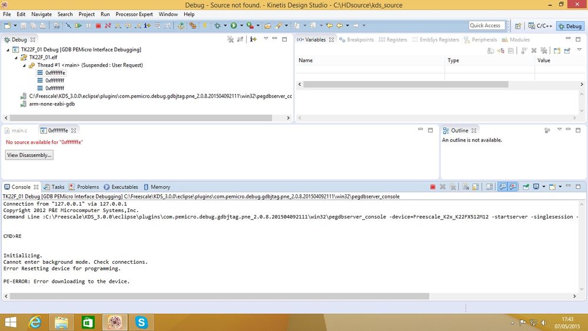This screenshot has height=331, width=588.
Task: Toggle Show Type Names in Variables view
Action: coord(490,51)
